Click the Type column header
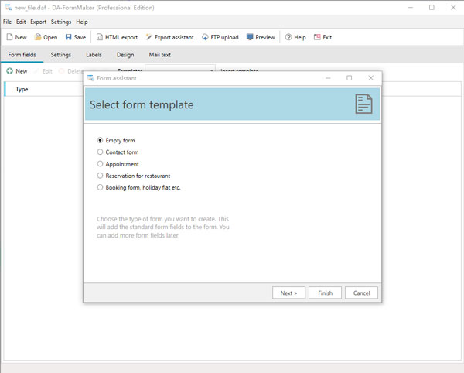This screenshot has width=464, height=373. click(22, 89)
